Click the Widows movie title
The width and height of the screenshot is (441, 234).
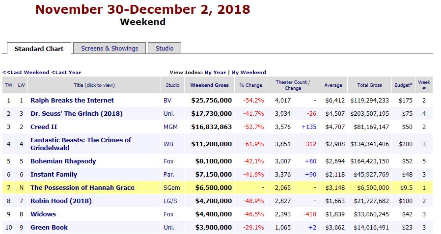coord(43,214)
